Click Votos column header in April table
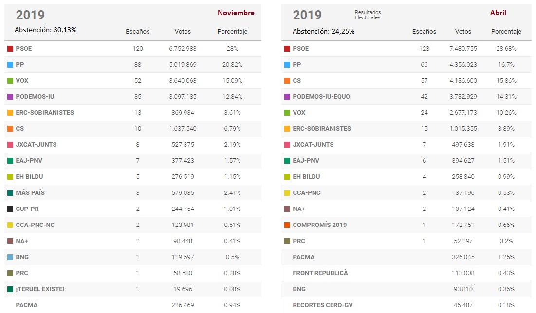The image size is (536, 313). 463,32
